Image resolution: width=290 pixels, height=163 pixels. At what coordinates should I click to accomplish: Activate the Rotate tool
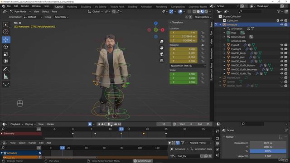(6, 47)
